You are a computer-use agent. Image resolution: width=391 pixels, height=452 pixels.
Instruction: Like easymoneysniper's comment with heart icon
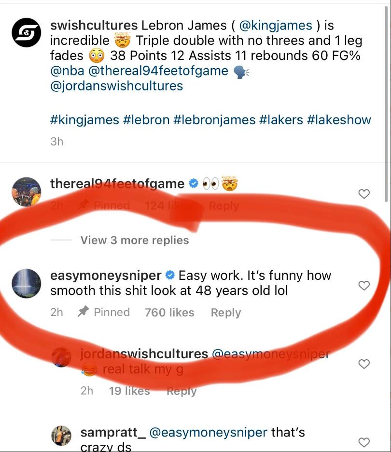[364, 285]
